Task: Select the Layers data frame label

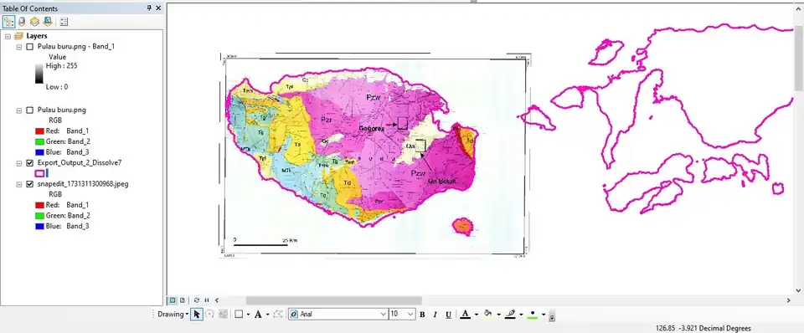Action: [x=37, y=36]
